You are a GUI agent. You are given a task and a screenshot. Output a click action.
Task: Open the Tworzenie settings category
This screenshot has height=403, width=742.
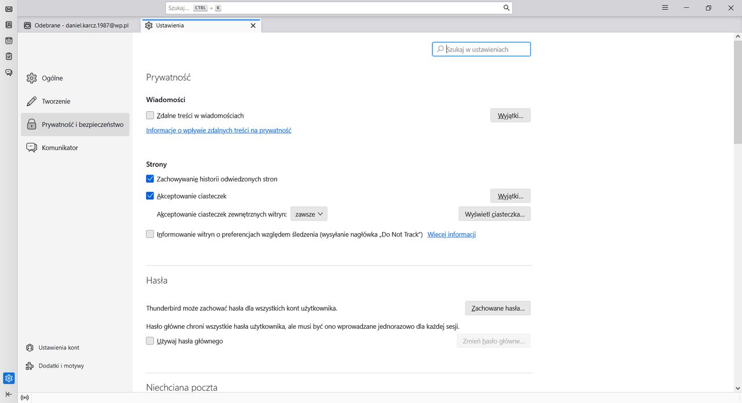(75, 101)
